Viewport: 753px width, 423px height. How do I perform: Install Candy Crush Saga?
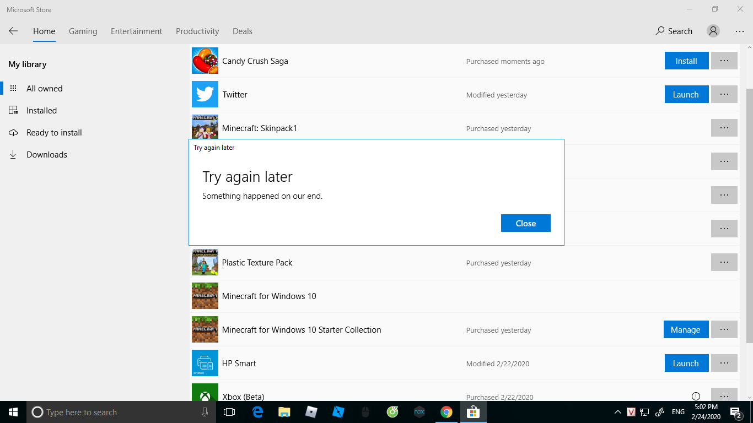coord(686,61)
